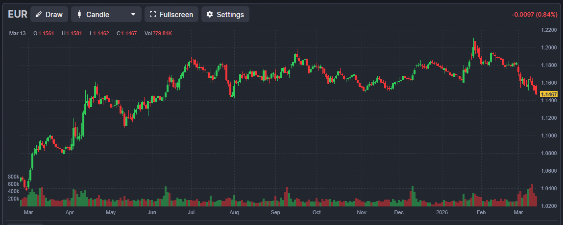
Task: Click the Nov label on time axis
Action: [x=361, y=212]
